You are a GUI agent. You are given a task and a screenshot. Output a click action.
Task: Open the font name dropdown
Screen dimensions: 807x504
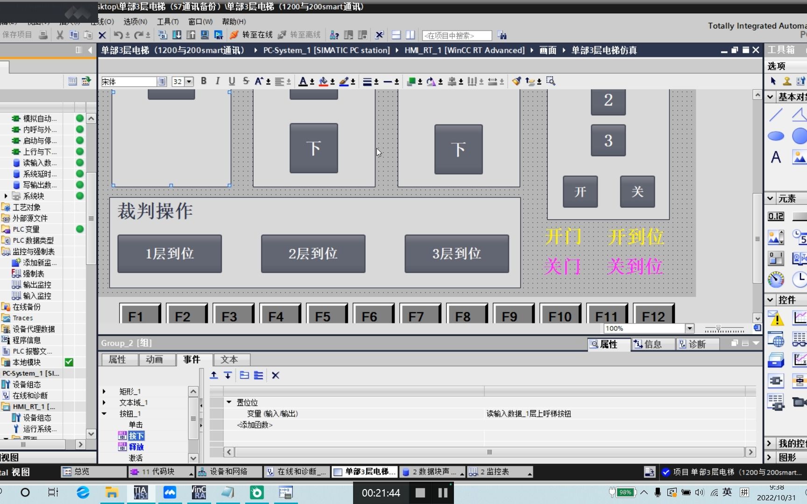[162, 82]
